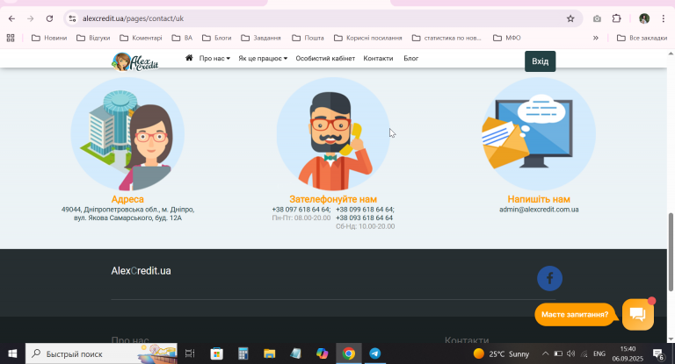Open the Пошта bookmarks folder
Viewport: 675px width, 364px height.
click(308, 38)
